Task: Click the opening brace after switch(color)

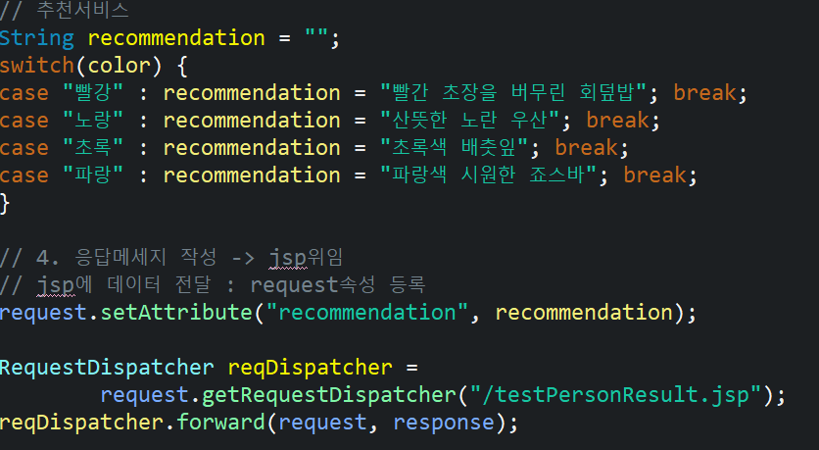Action: click(x=182, y=67)
